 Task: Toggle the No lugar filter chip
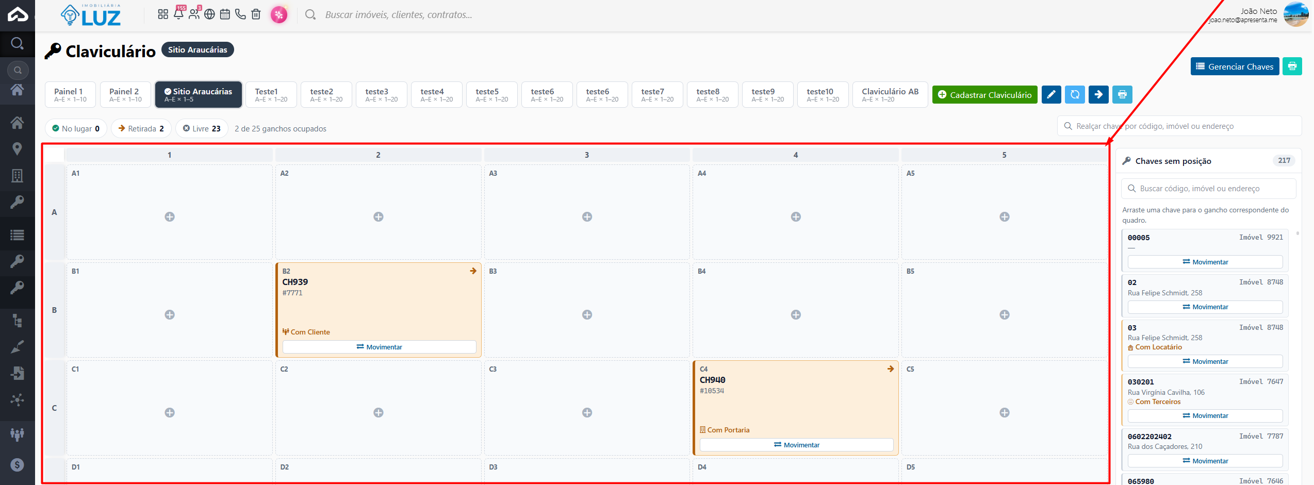point(76,128)
